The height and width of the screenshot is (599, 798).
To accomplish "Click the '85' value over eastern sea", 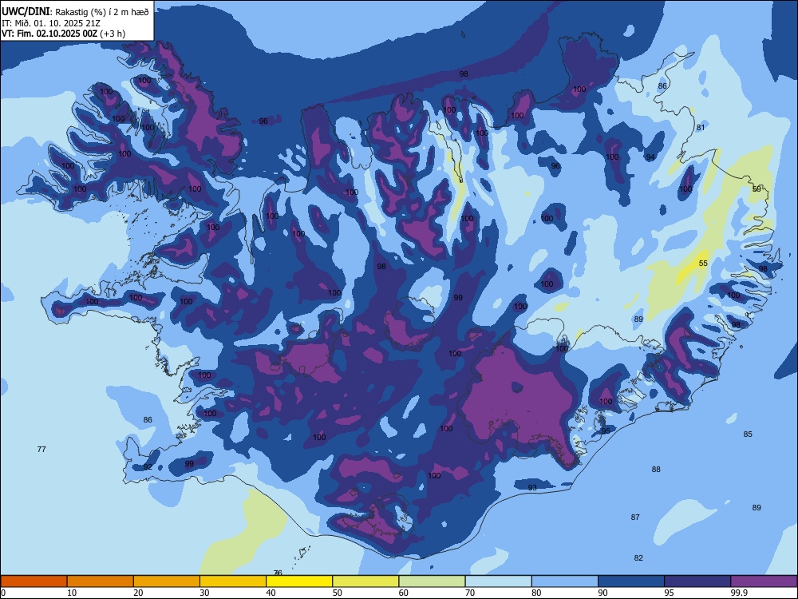I will [748, 434].
